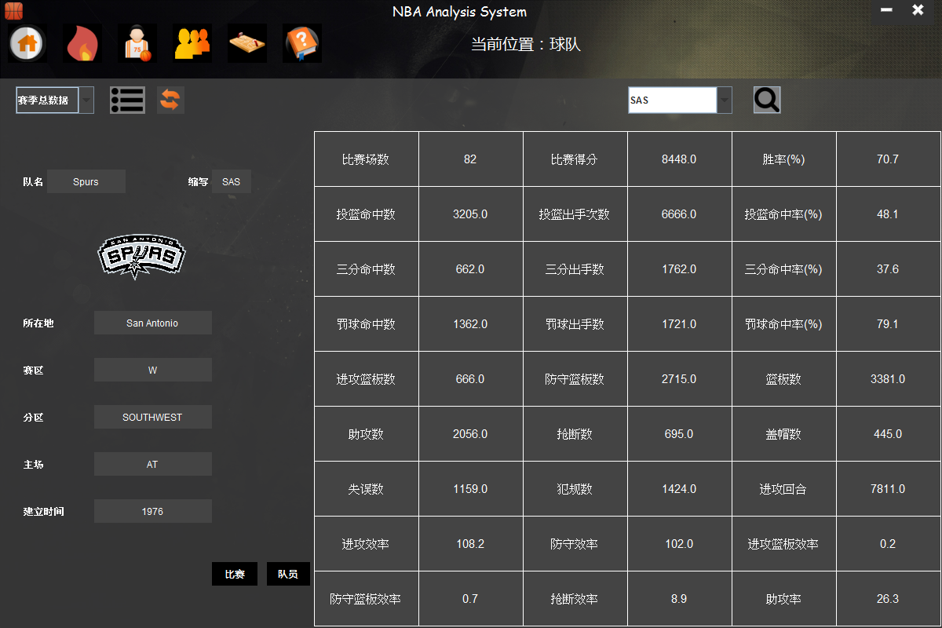Minimize the NBA Analysis System window
This screenshot has height=628, width=942.
pos(886,10)
